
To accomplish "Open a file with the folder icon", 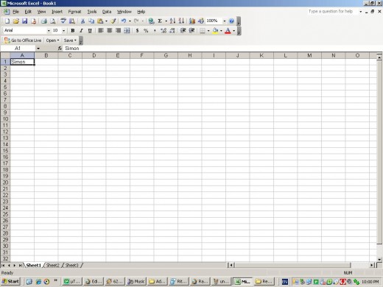I will 16,21.
